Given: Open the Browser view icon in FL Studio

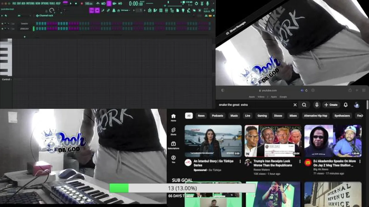Looking at the screenshot, I should pos(172,10).
